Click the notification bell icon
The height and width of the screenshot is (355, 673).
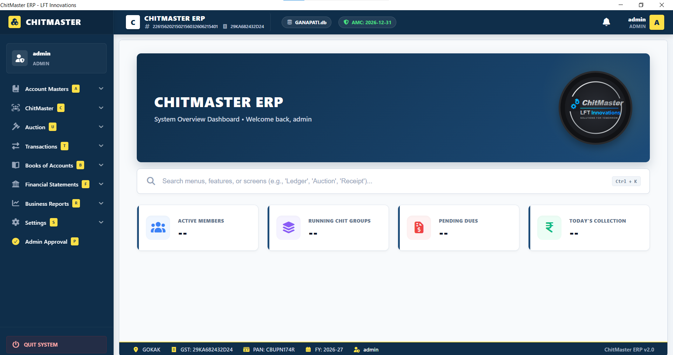606,22
